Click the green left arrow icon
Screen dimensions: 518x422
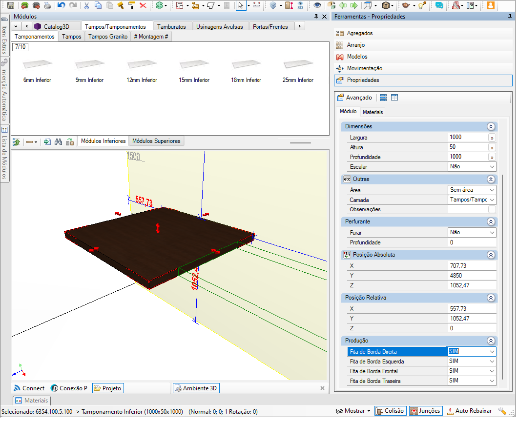(343, 5)
